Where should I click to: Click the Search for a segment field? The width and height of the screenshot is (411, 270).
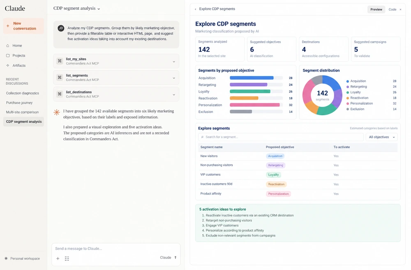[281, 137]
